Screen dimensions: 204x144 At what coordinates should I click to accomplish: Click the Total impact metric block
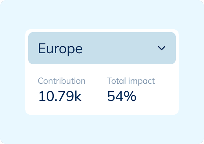coord(131,90)
